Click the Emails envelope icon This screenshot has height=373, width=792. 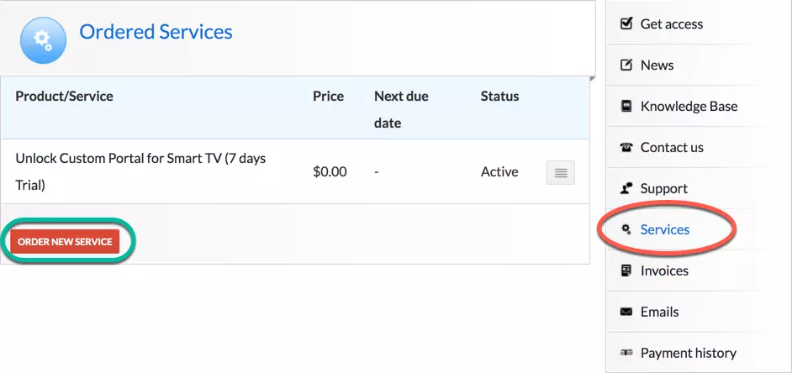[x=626, y=312]
